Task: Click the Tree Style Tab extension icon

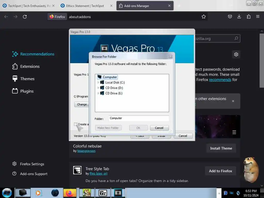Action: [77, 170]
